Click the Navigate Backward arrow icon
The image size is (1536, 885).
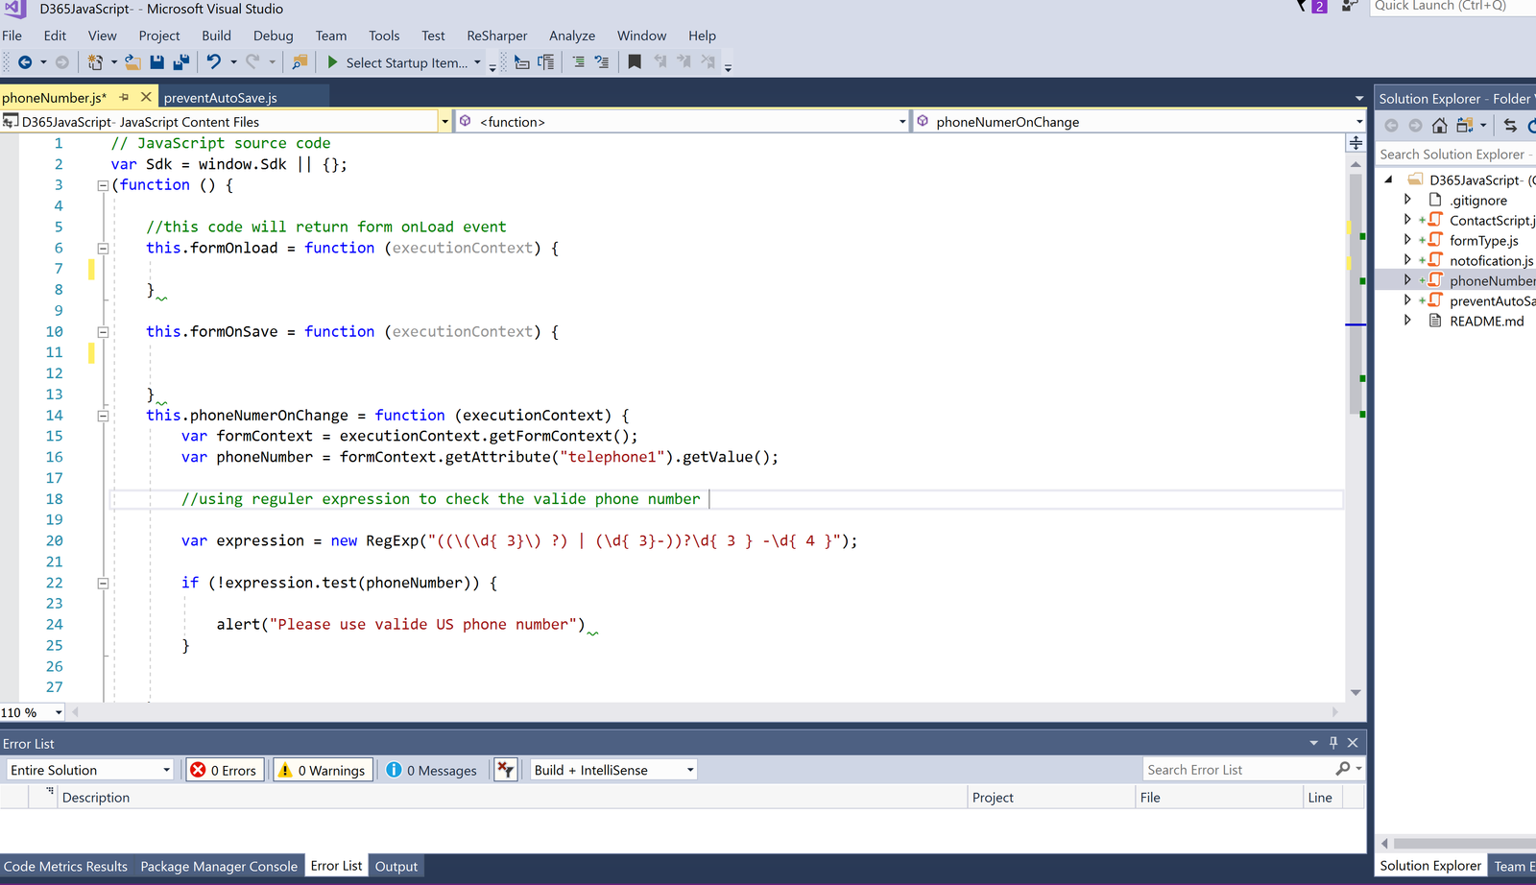25,62
